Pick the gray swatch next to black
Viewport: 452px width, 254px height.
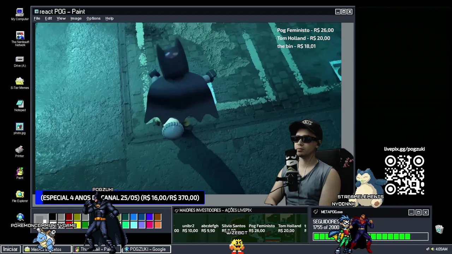pyautogui.click(x=61, y=217)
